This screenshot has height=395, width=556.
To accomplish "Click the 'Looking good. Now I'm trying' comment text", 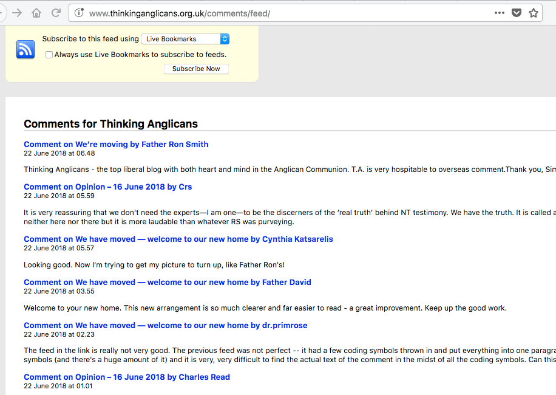I will pyautogui.click(x=154, y=265).
